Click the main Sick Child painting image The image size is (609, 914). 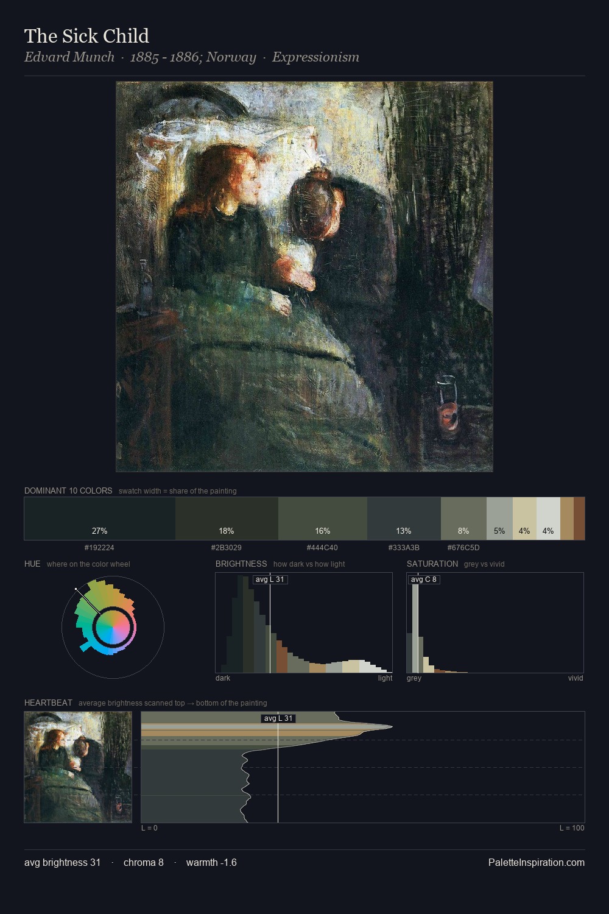coord(304,277)
